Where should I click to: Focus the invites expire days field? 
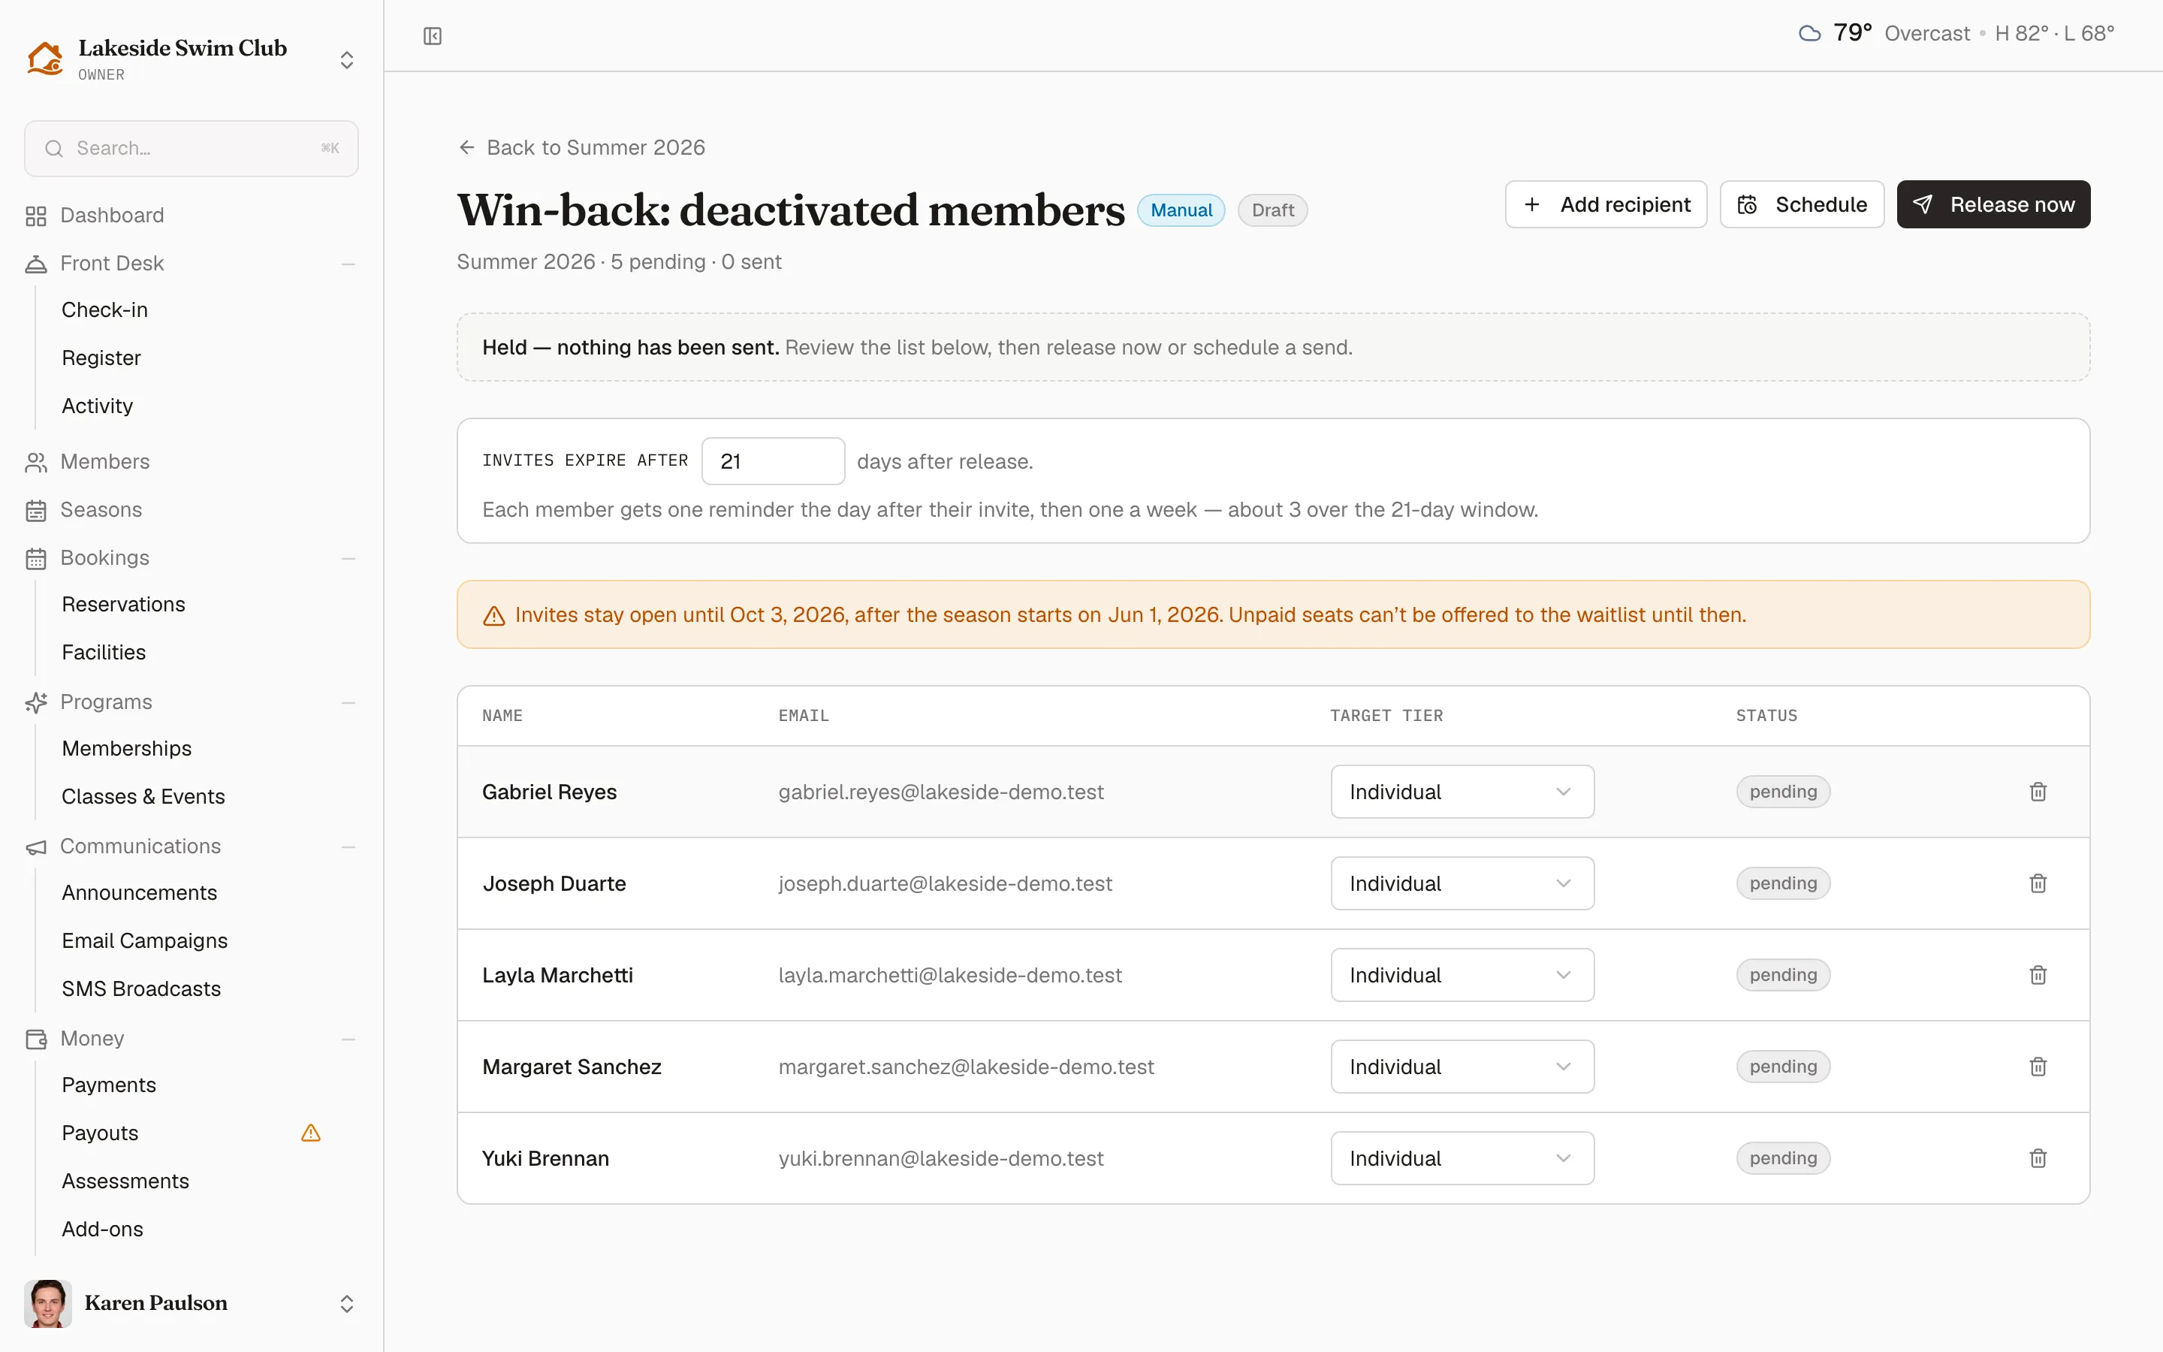tap(773, 461)
